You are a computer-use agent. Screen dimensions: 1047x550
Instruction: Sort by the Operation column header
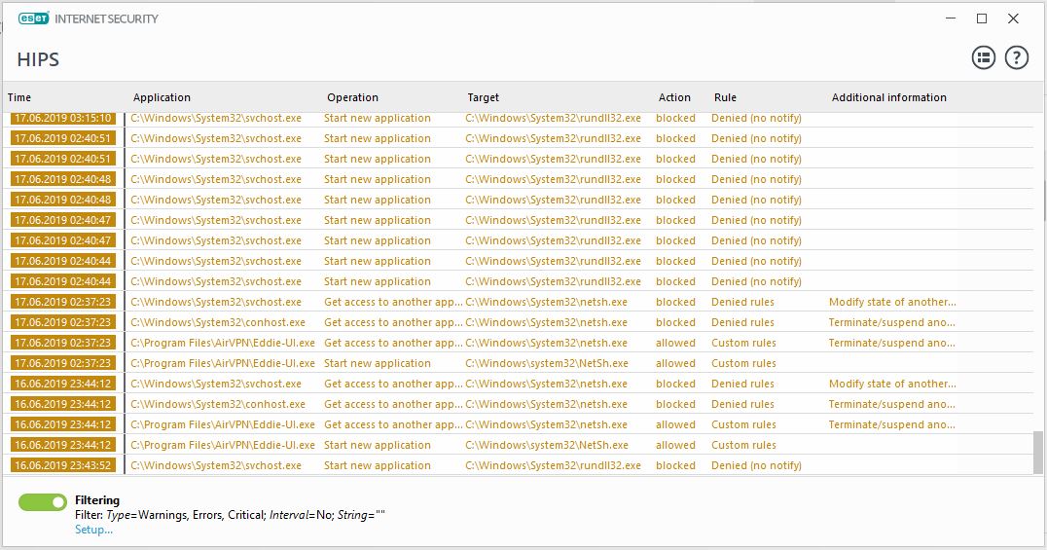click(x=352, y=97)
